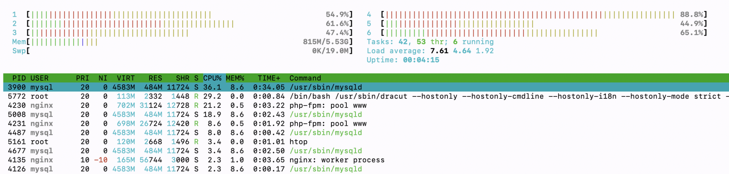Sort by PRI column header
729x174 pixels.
(x=82, y=78)
